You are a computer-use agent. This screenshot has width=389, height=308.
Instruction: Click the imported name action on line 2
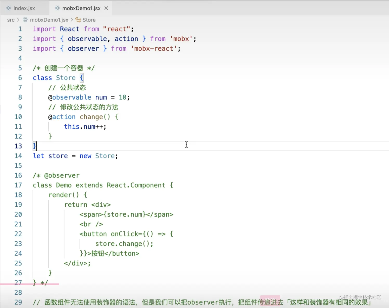pyautogui.click(x=126, y=39)
